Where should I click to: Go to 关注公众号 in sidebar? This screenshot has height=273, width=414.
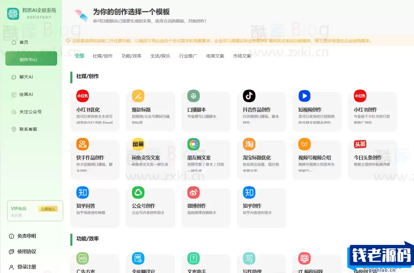coord(31,112)
